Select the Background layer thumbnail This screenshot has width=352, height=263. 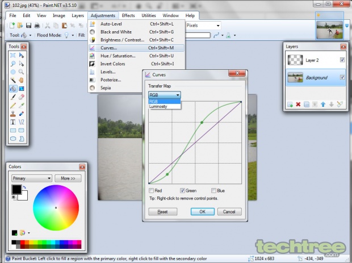tap(295, 77)
